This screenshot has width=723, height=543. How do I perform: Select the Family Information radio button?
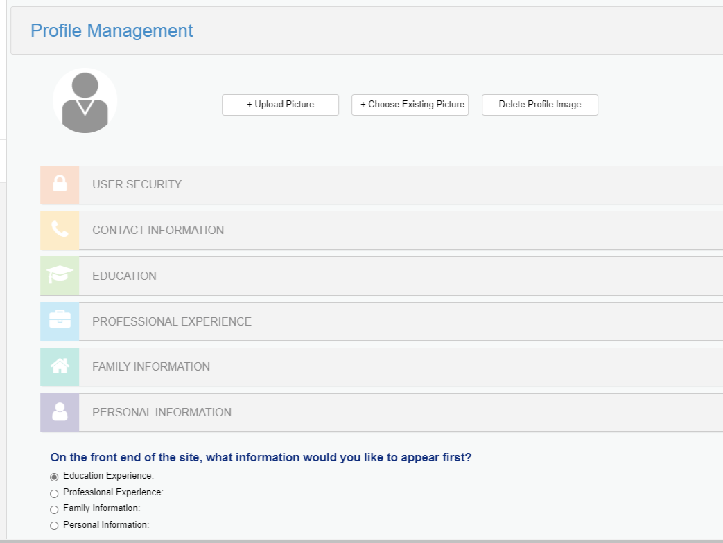(54, 509)
